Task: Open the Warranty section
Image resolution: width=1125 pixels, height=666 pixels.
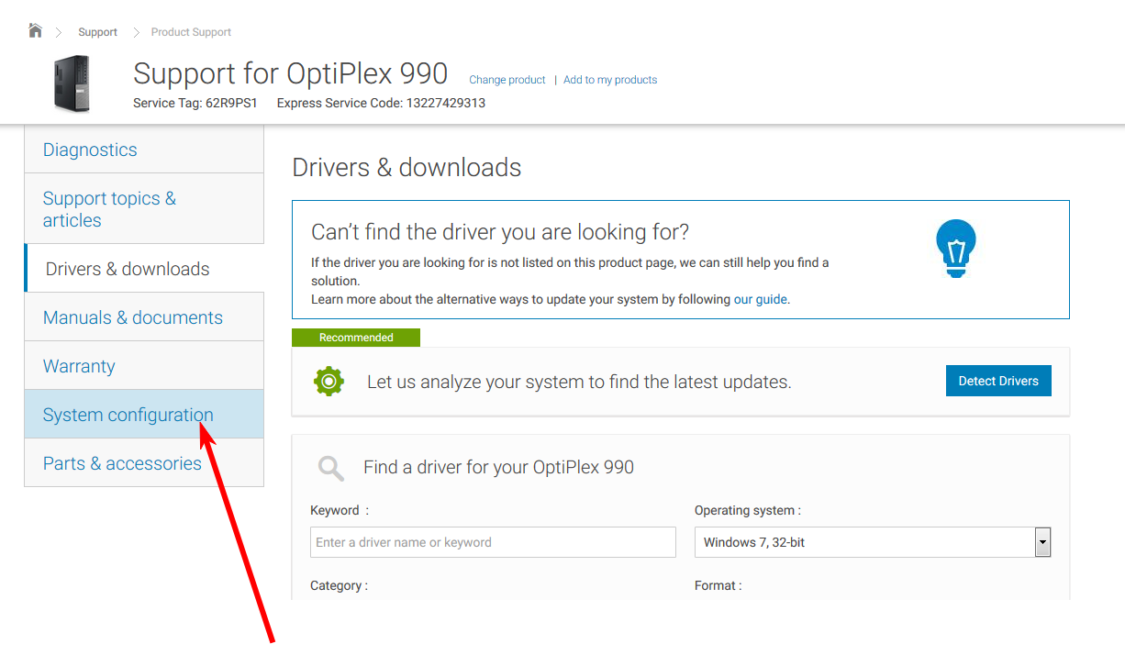Action: [x=79, y=366]
